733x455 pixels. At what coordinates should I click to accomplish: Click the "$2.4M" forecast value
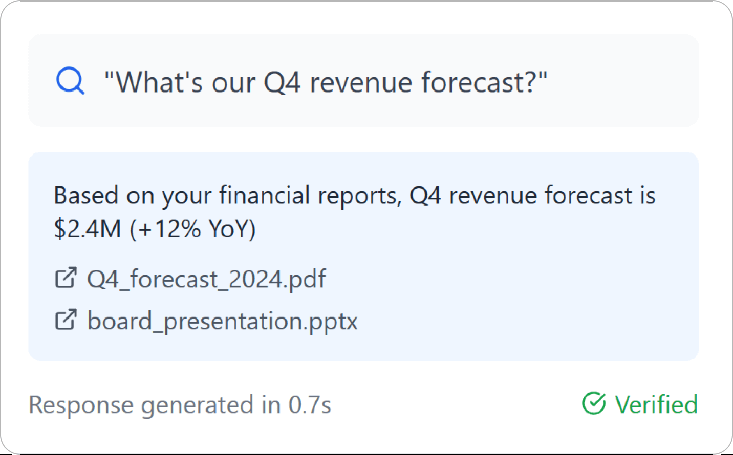(x=87, y=229)
